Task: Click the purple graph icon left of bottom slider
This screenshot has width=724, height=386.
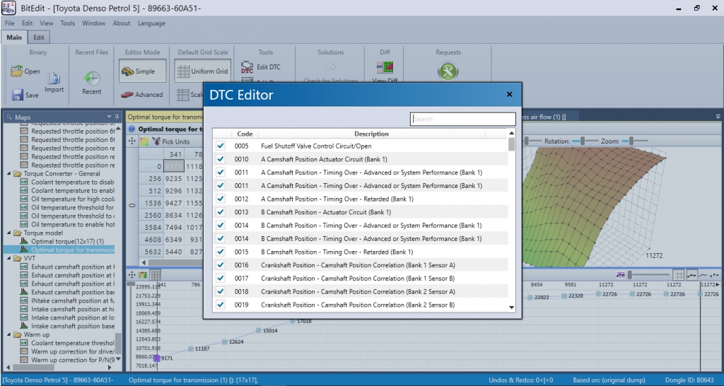Action: pyautogui.click(x=620, y=275)
